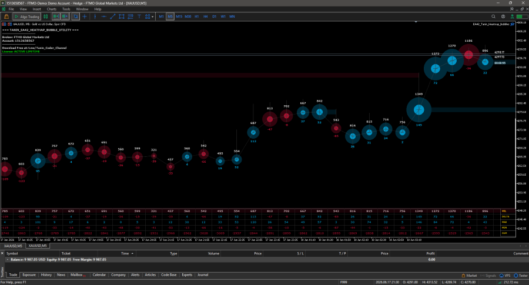Click the second depth of market icon beside XAUUSD
Image resolution: width=529 pixels, height=285 pixels.
point(9,24)
